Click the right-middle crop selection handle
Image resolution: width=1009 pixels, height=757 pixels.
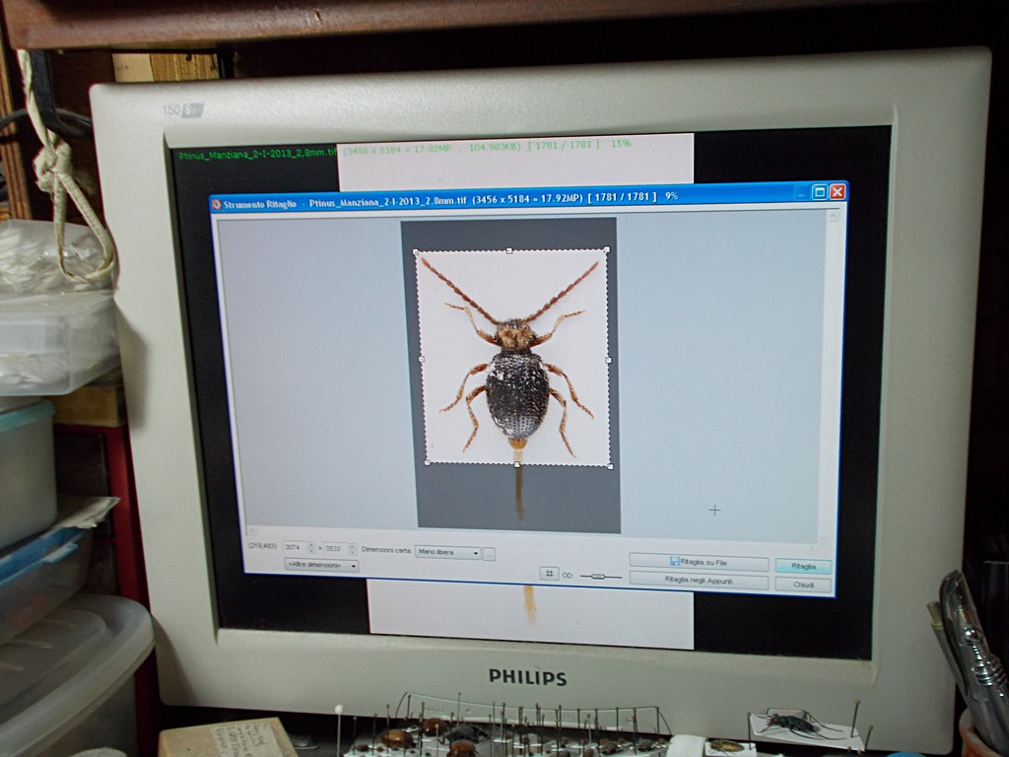coord(608,360)
